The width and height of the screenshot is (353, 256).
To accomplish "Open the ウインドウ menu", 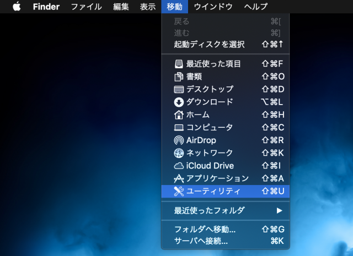I will point(213,7).
